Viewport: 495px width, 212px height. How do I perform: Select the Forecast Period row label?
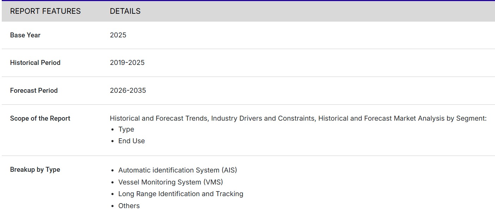pos(34,91)
